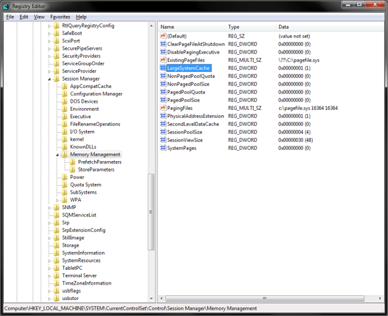
Task: Click the values pane horizontal scrollbar thumb
Action: pos(265,298)
